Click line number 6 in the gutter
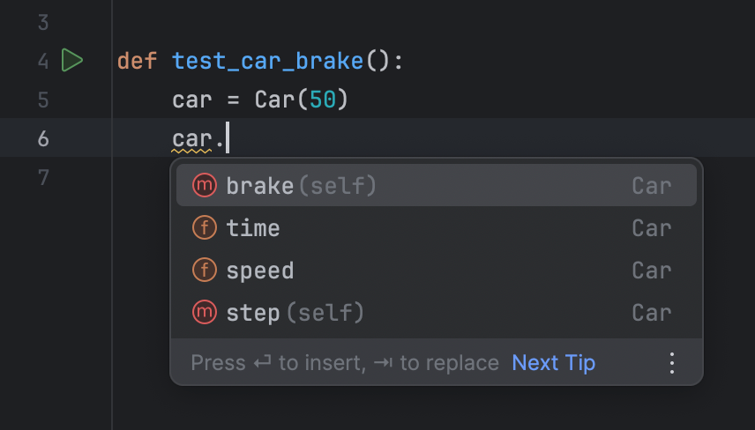The height and width of the screenshot is (430, 755). [x=43, y=138]
